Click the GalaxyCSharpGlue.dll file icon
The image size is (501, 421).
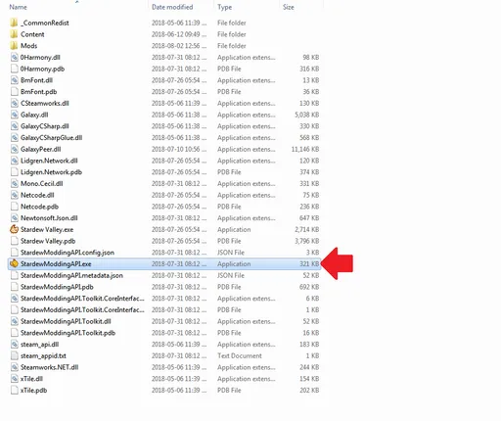pos(14,138)
